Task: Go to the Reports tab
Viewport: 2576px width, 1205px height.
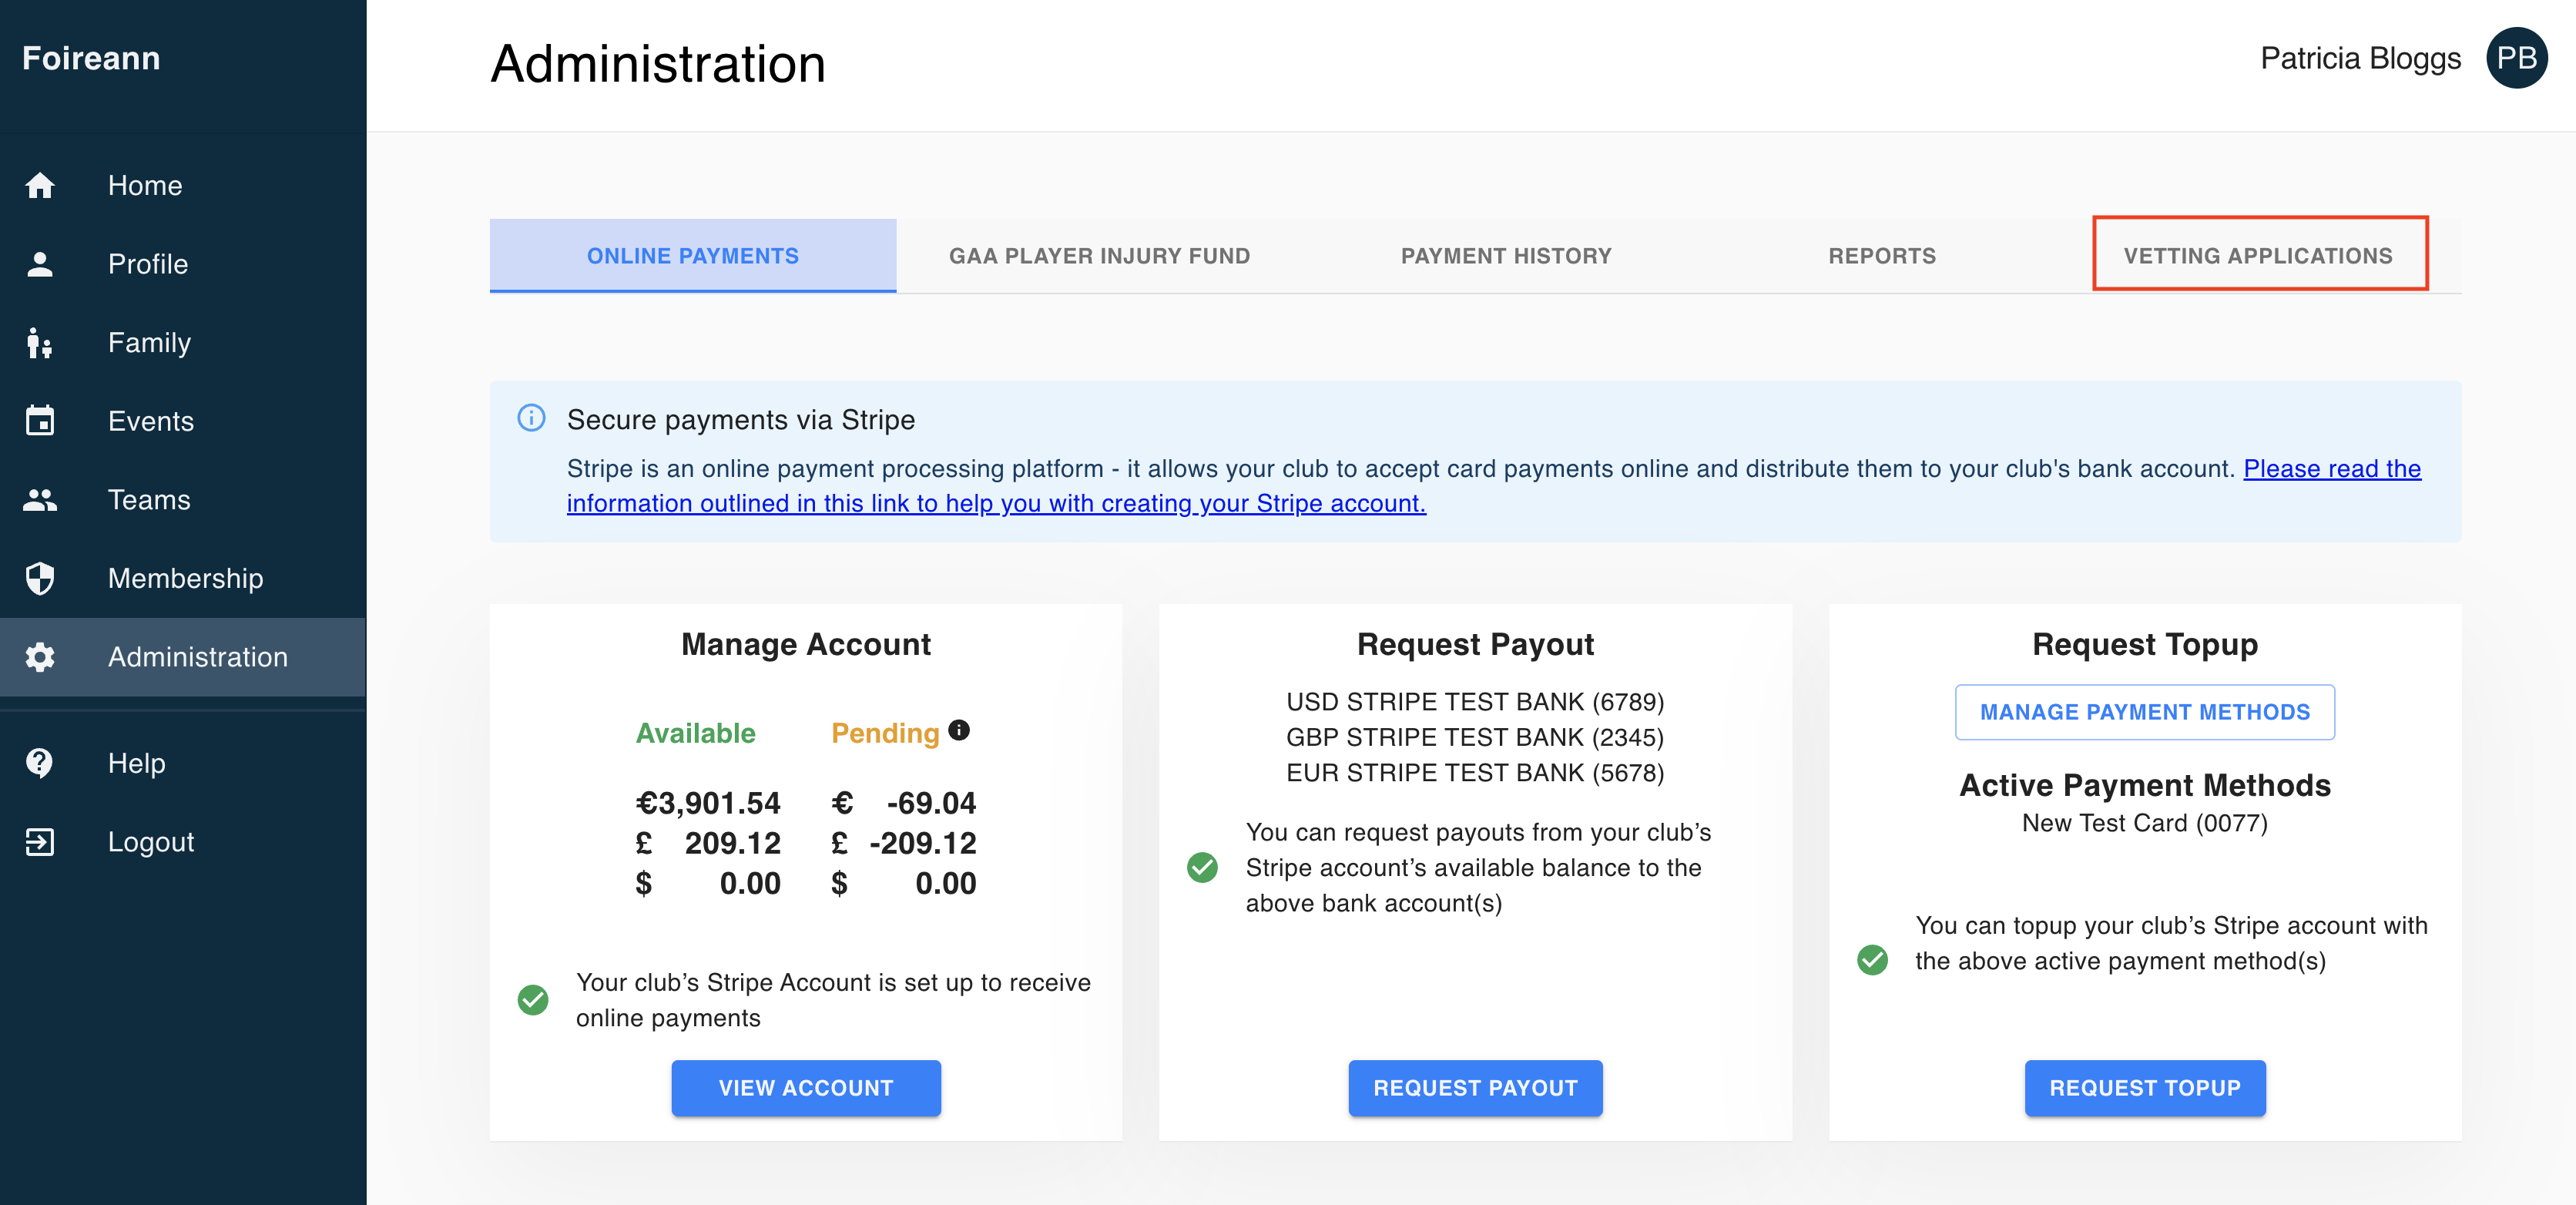Action: point(1882,256)
